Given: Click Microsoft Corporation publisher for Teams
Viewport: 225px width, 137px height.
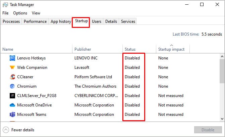Looking at the screenshot, I should pos(94,115).
